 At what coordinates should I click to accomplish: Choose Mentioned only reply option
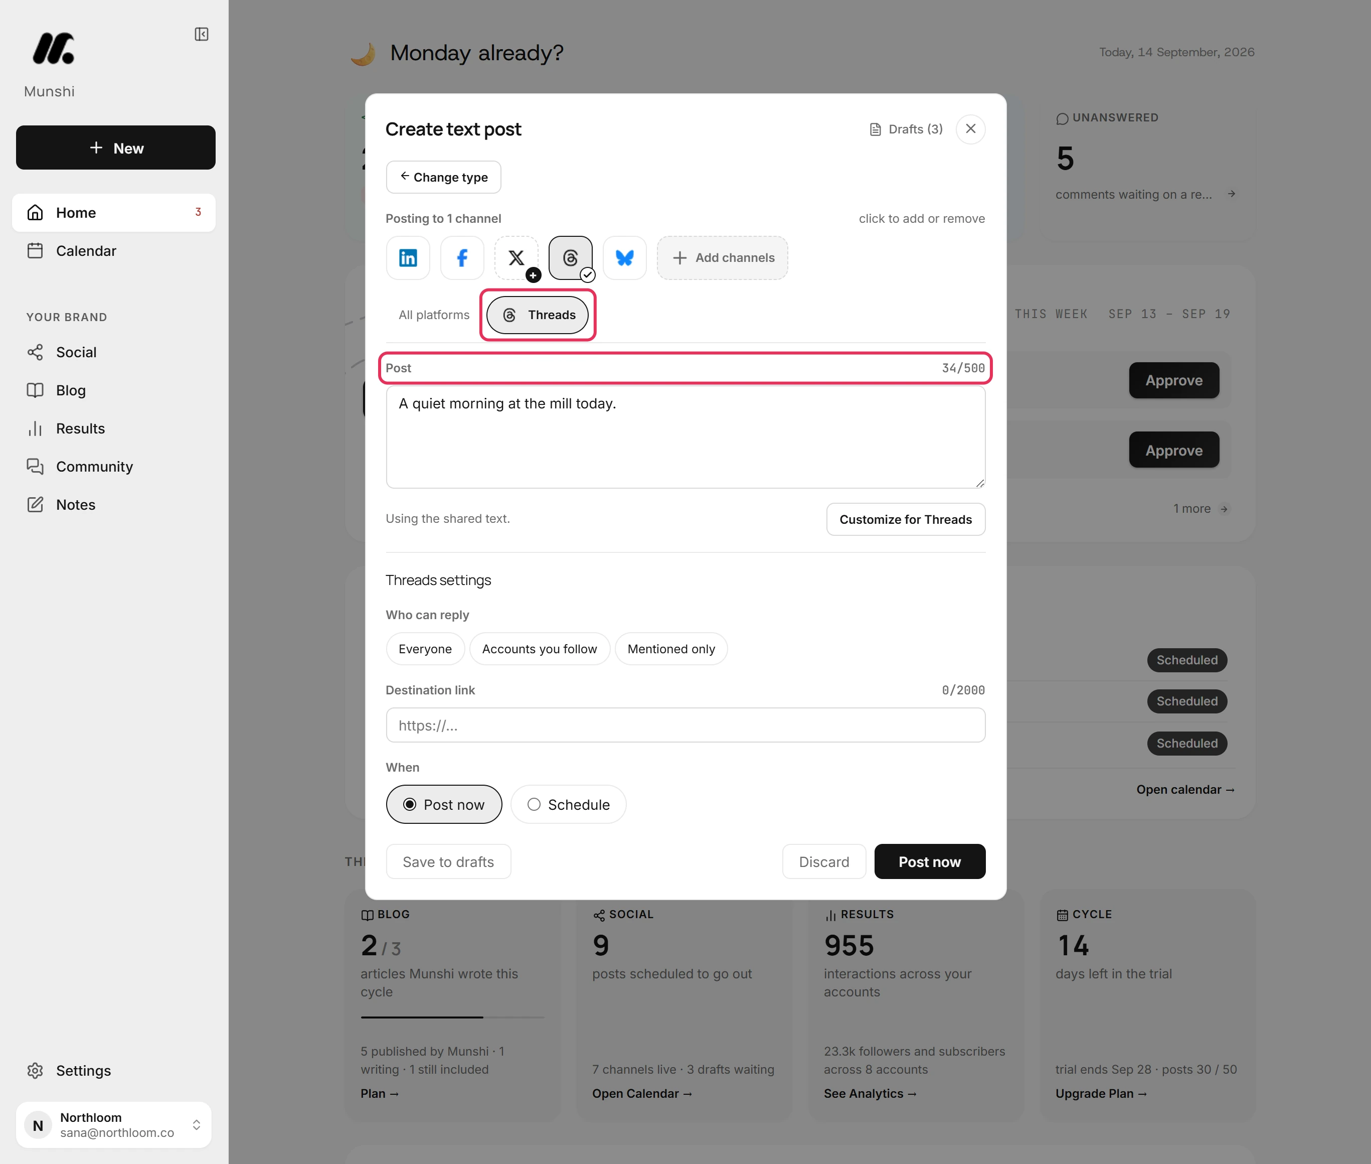(670, 649)
